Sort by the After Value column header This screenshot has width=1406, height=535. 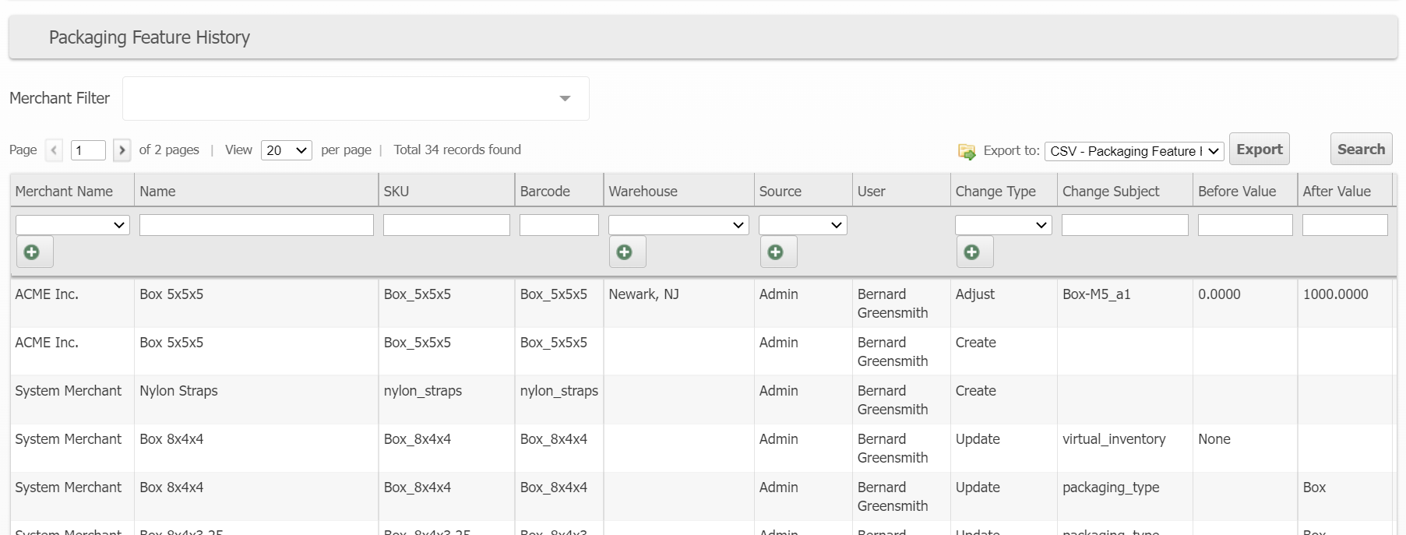(1336, 192)
